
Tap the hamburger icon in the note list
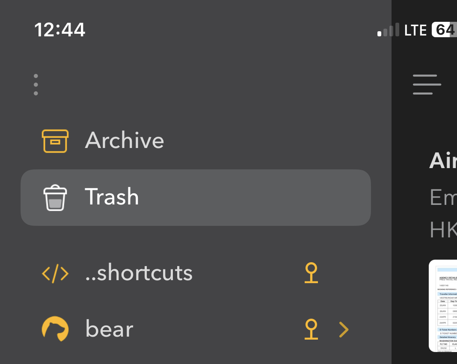[x=427, y=85]
